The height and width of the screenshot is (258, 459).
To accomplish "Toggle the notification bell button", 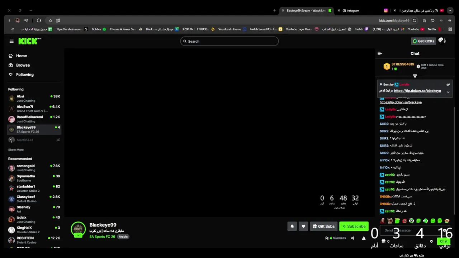I will click(x=292, y=226).
